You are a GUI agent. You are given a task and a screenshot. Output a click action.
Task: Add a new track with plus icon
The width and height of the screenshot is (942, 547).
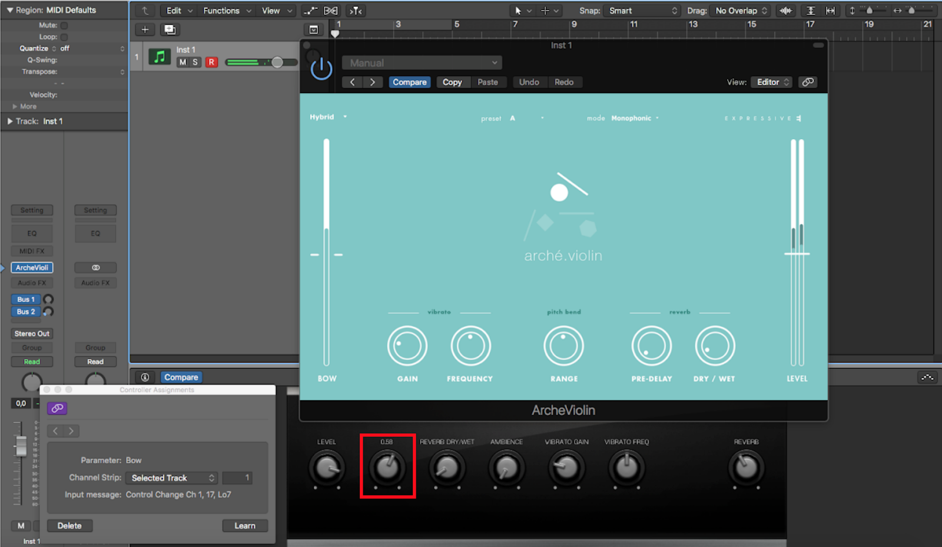point(145,29)
